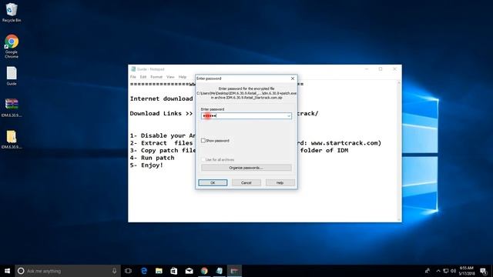Select the IDM WinRAR archive desktop icon
Viewport: 493px width, 277px height.
tap(12, 108)
